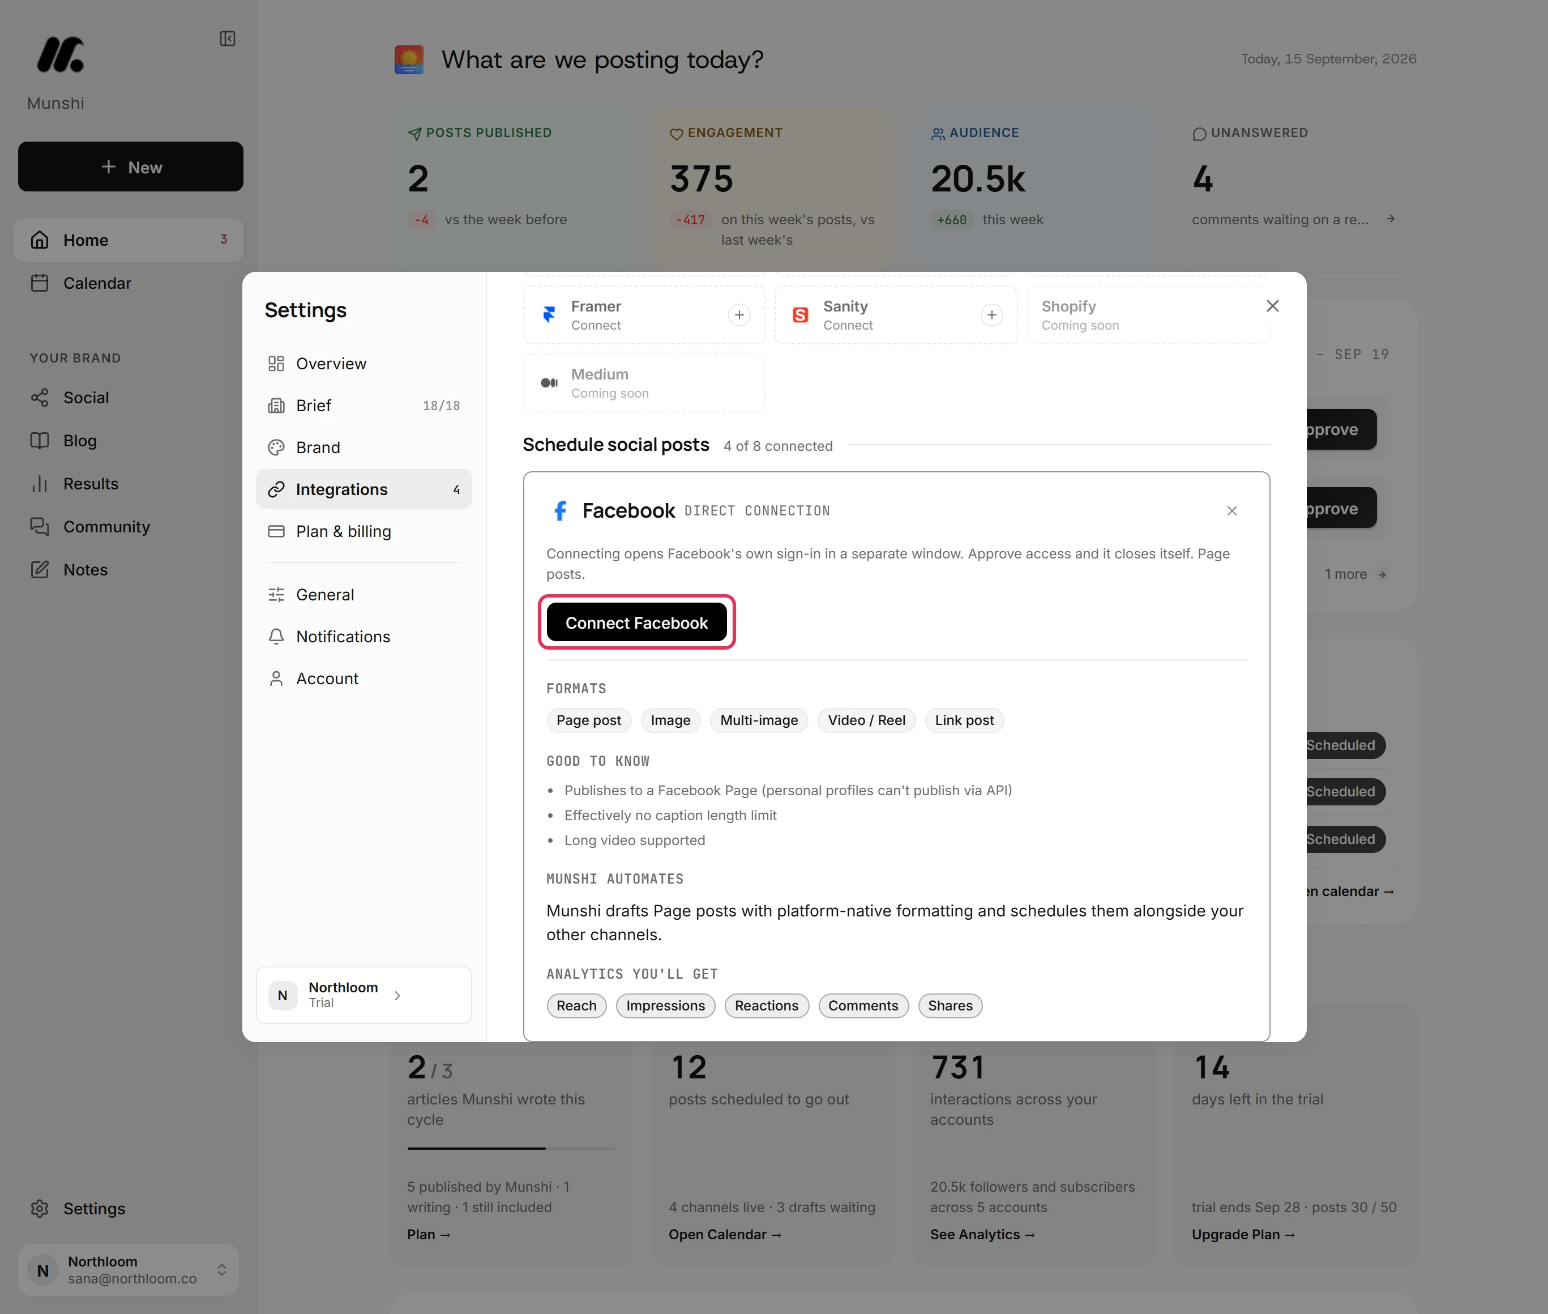Click the Northloom avatar in the settings panel

coord(283,995)
